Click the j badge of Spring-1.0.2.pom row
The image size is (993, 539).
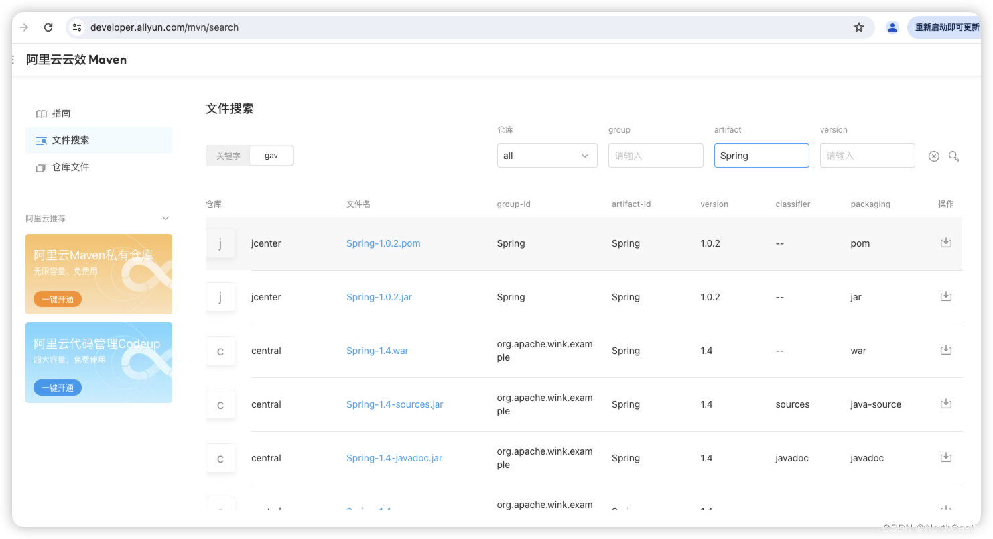(220, 243)
